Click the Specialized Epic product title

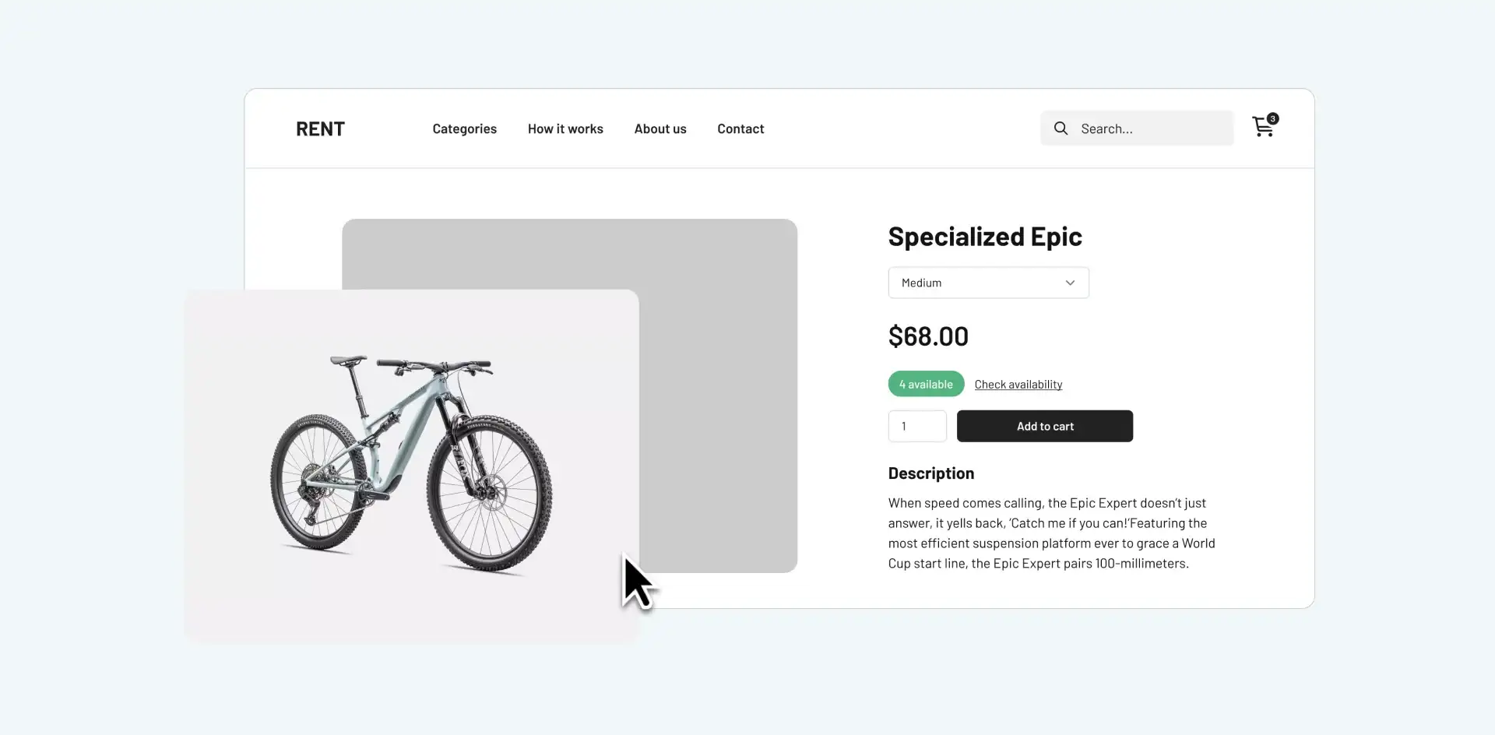[x=984, y=236]
